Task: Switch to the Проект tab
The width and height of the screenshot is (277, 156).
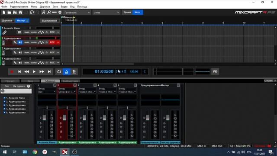Action: tap(10, 81)
